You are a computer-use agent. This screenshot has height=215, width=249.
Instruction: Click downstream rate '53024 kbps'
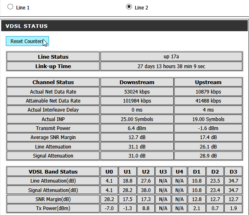pos(137,91)
